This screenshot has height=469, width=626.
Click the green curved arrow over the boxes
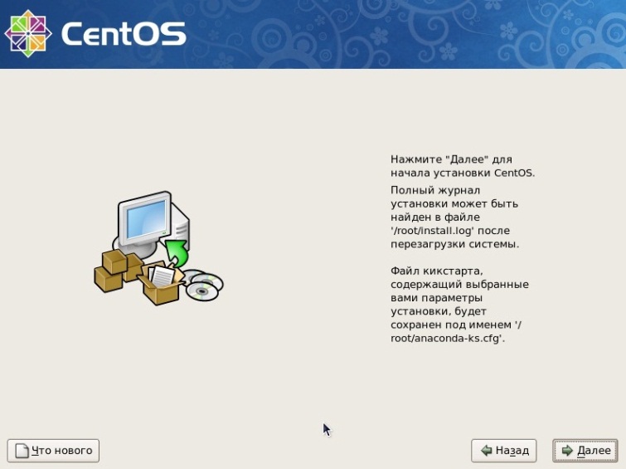(x=176, y=252)
